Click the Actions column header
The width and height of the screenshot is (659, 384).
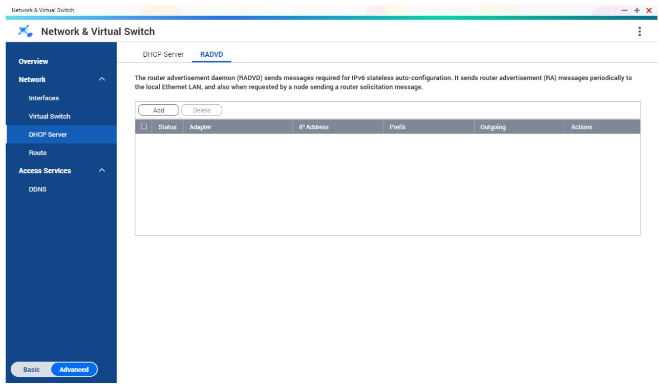(603, 126)
